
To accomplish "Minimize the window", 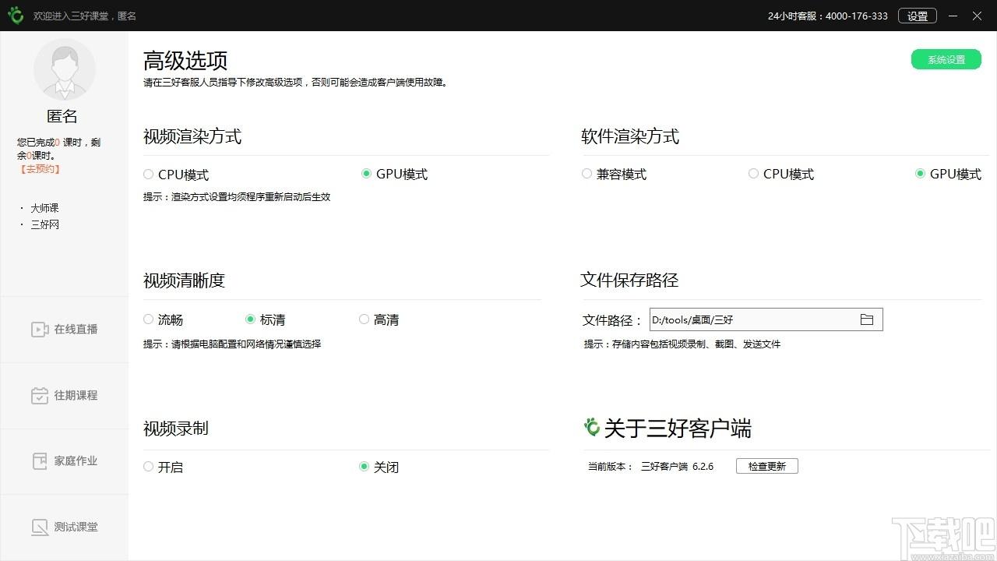I will 953,16.
